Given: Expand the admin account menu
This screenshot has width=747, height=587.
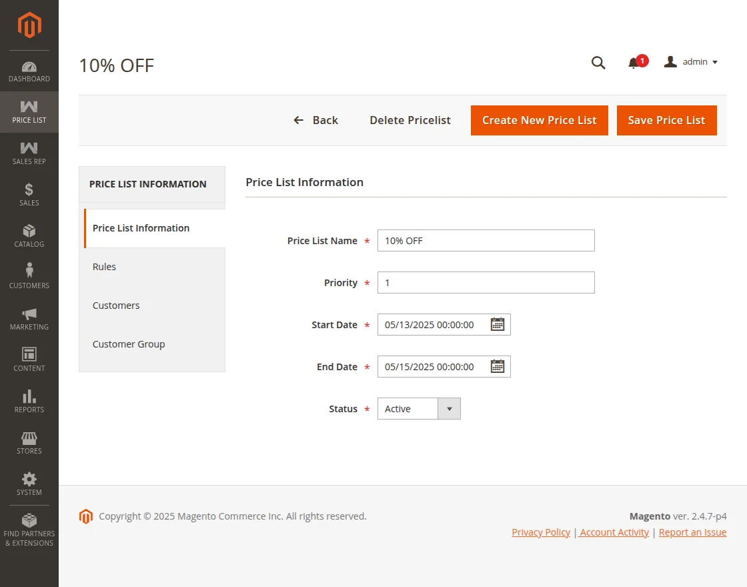Looking at the screenshot, I should (x=691, y=62).
